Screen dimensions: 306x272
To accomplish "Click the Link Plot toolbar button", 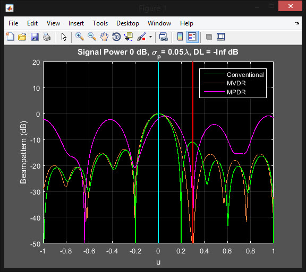I will [163, 37].
